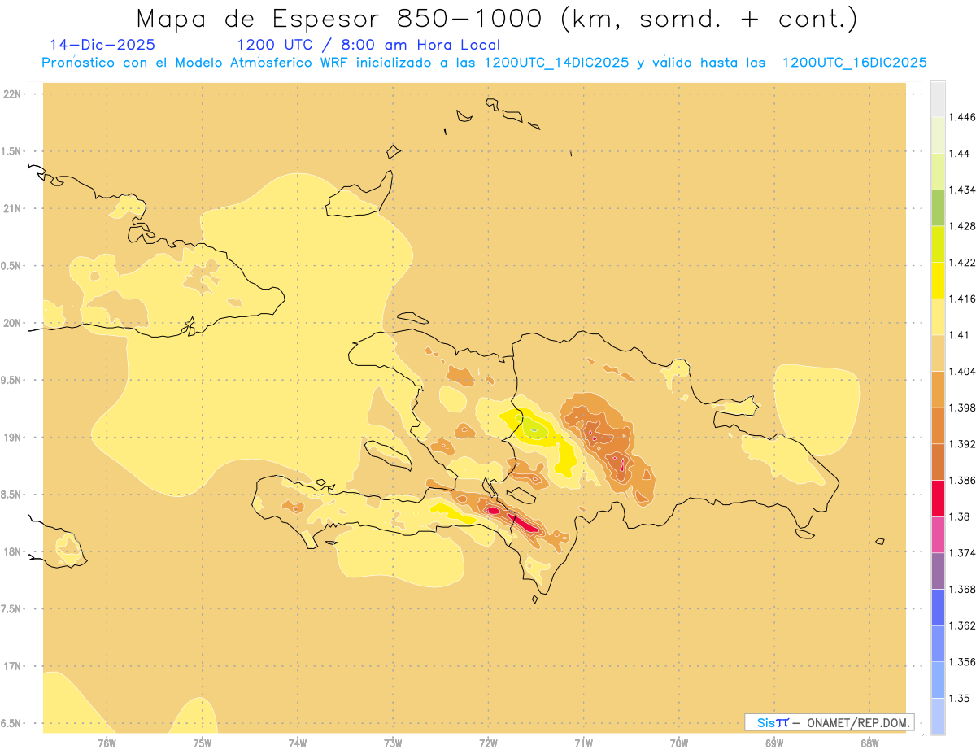Click the '72W' longitude label
Screen dimensions: 976x754
coord(488,743)
